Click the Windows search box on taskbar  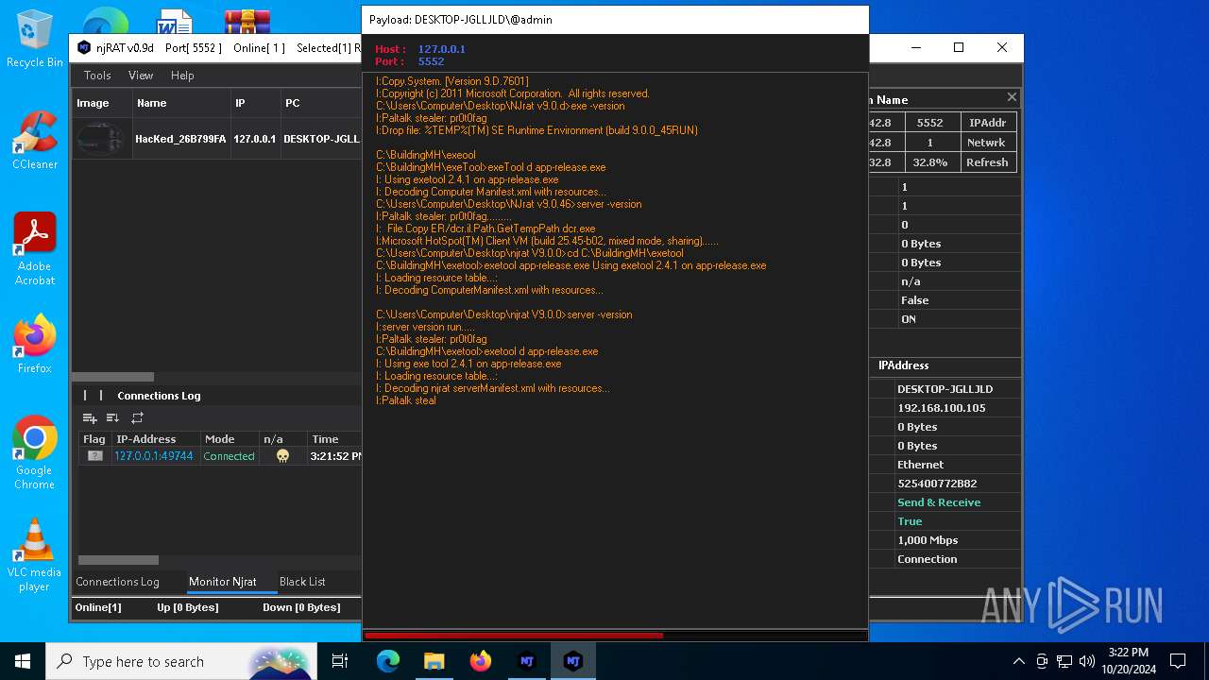pyautogui.click(x=180, y=661)
